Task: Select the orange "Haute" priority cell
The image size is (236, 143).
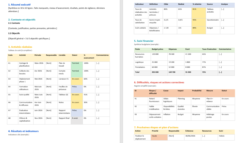Action: (x=154, y=136)
